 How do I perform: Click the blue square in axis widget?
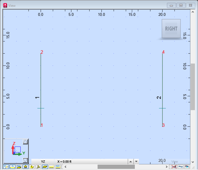[x=18, y=149]
